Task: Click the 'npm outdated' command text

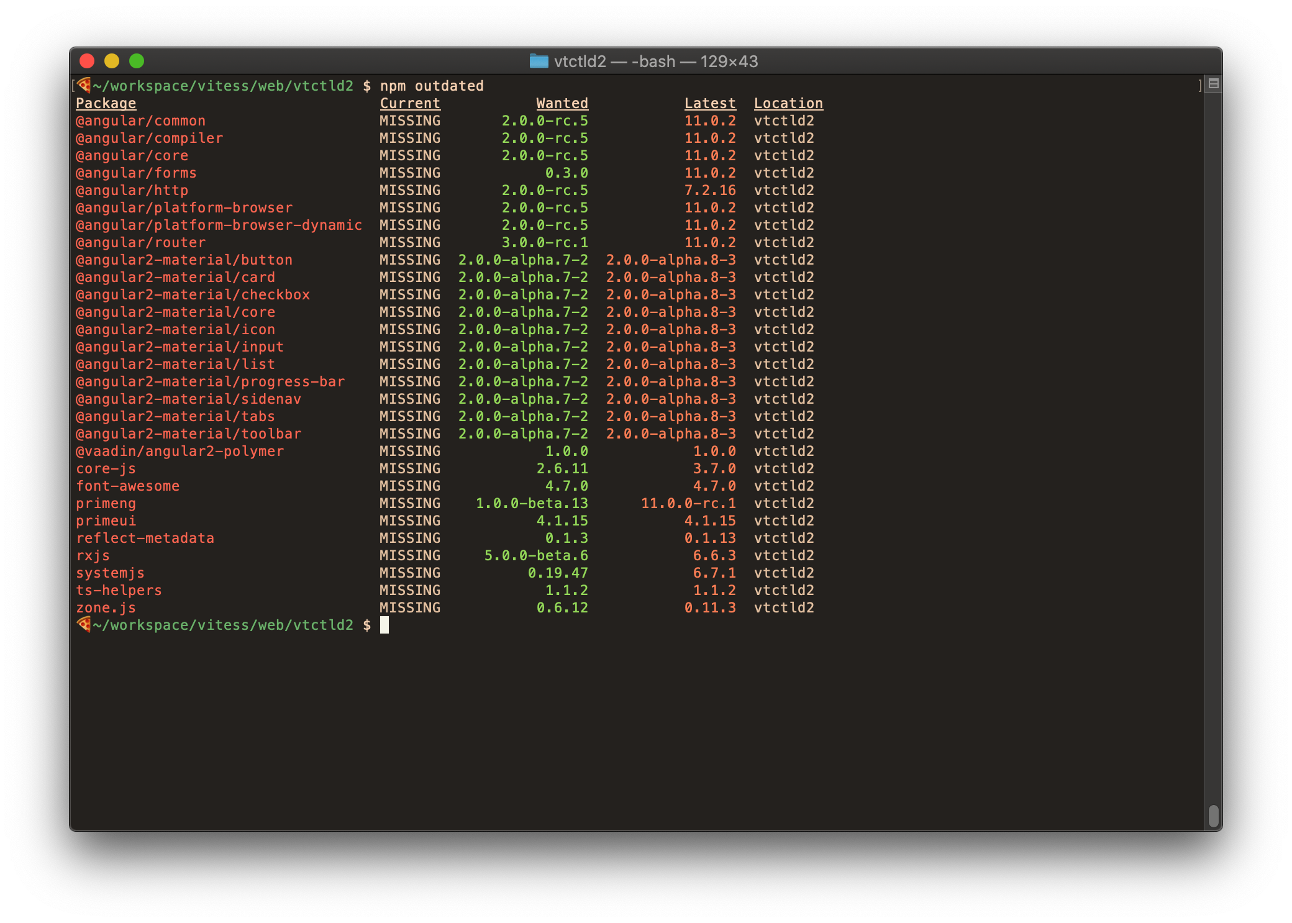Action: tap(432, 86)
